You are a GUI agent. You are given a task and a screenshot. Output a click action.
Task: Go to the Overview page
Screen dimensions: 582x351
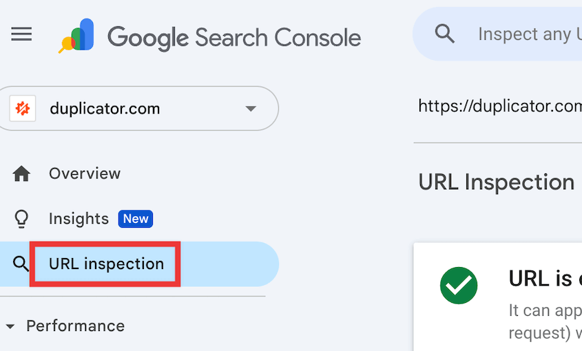pos(84,173)
